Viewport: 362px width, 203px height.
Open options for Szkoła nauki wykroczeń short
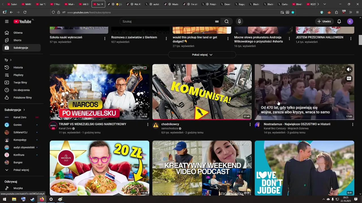(105, 39)
